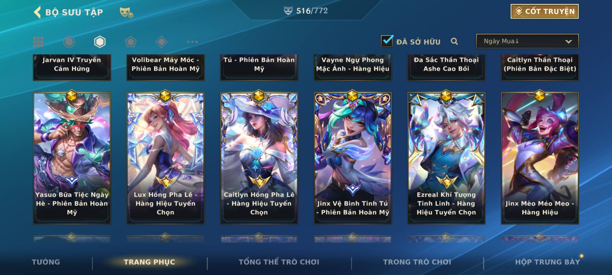Expand sort options with the chevron arrow
Screen dimensions: 612x275
pyautogui.click(x=568, y=42)
